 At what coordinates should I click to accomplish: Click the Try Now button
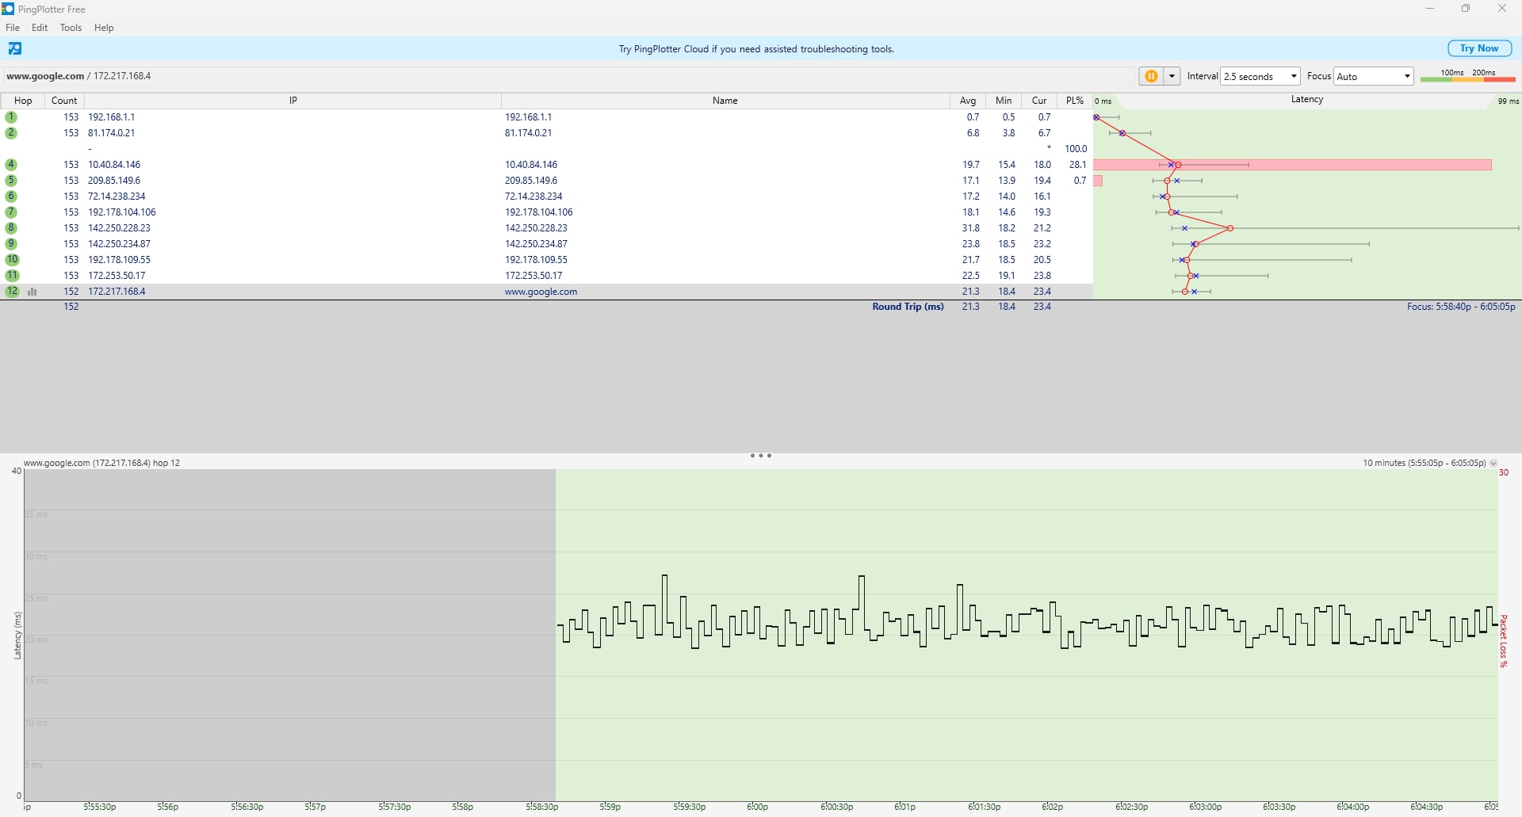pyautogui.click(x=1479, y=48)
